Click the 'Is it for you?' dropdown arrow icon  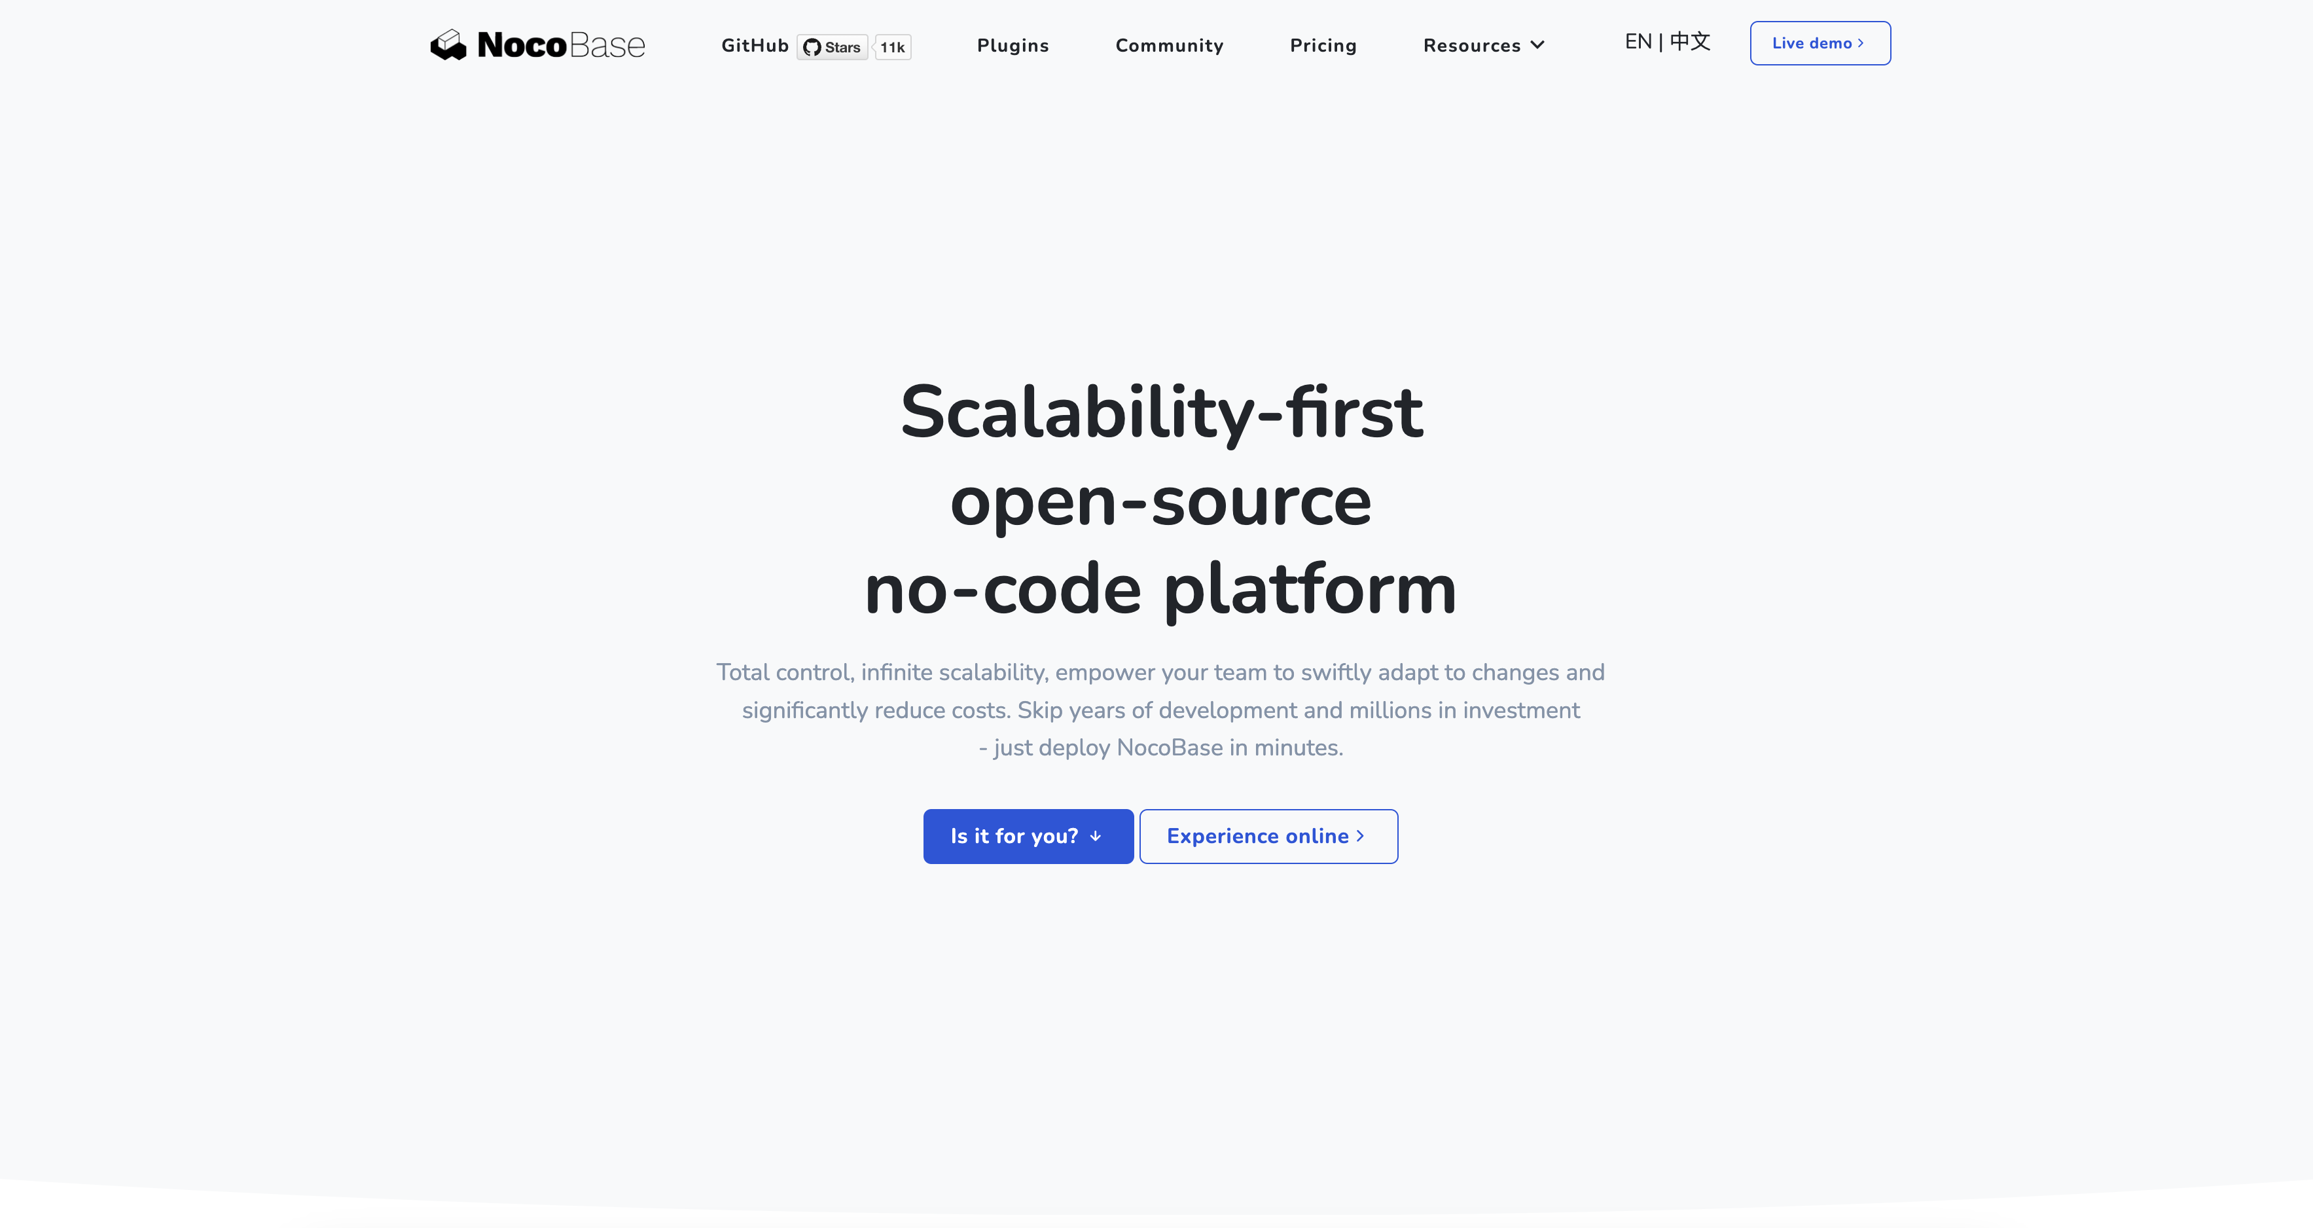click(x=1098, y=835)
